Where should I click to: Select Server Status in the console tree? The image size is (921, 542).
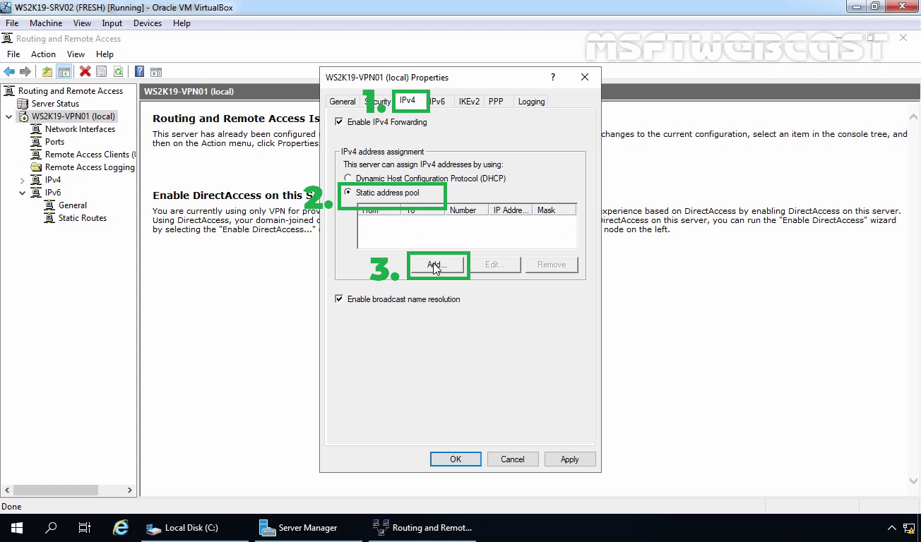point(55,104)
